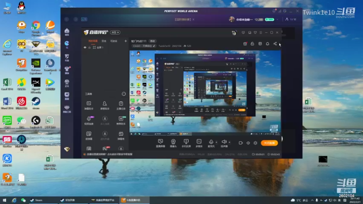
Task: Click the Windows Start button
Action: coord(5,200)
